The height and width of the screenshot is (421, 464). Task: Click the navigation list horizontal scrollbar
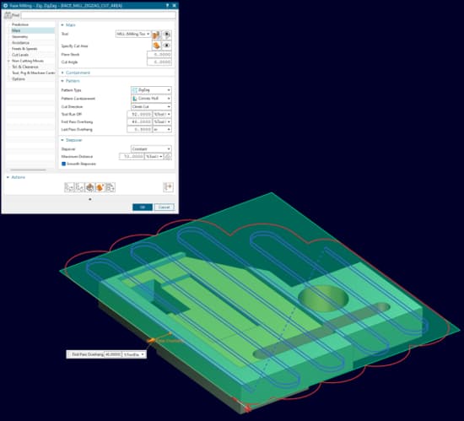(x=28, y=170)
